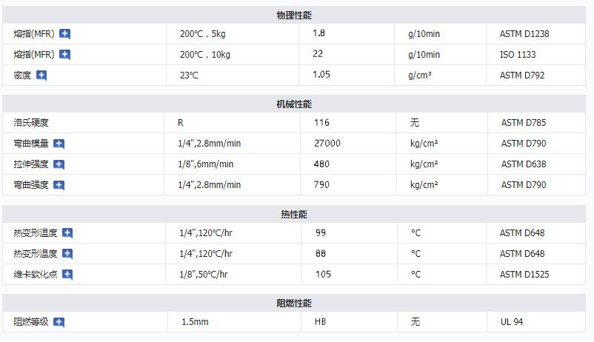Expand the 密度 plus icon
This screenshot has height=342, width=594.
click(41, 76)
